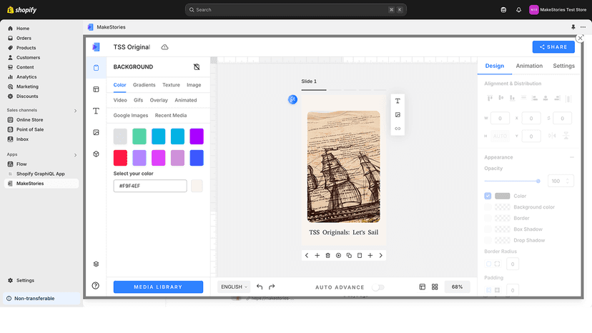Image resolution: width=592 pixels, height=333 pixels.
Task: Open the Help question mark icon
Action: point(96,285)
